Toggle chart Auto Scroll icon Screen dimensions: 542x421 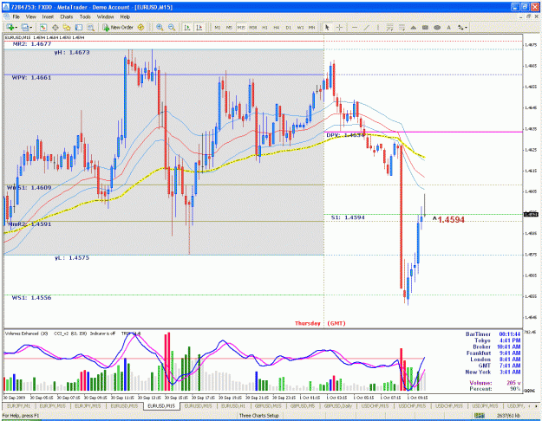click(x=187, y=27)
